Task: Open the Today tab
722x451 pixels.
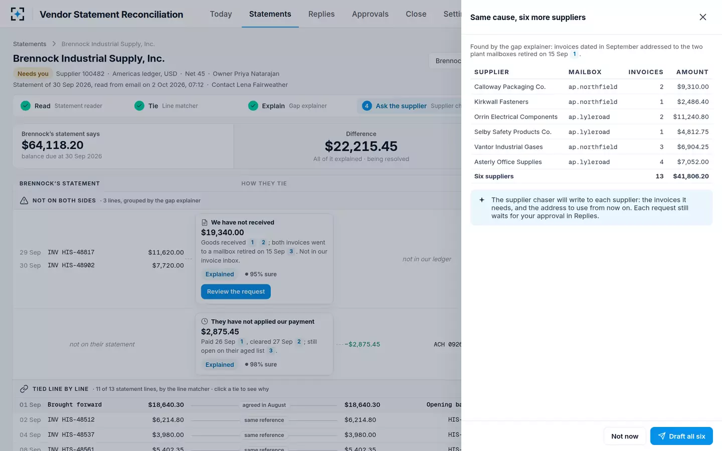Action: 221,14
